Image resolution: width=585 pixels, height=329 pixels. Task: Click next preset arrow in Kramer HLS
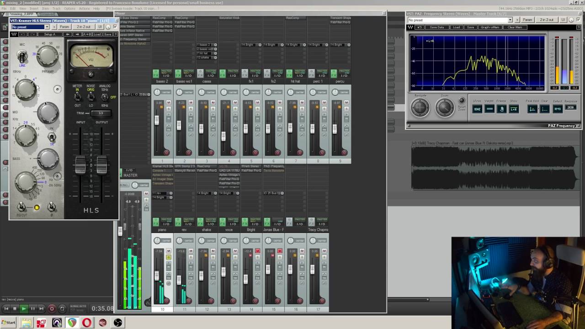tap(77, 34)
